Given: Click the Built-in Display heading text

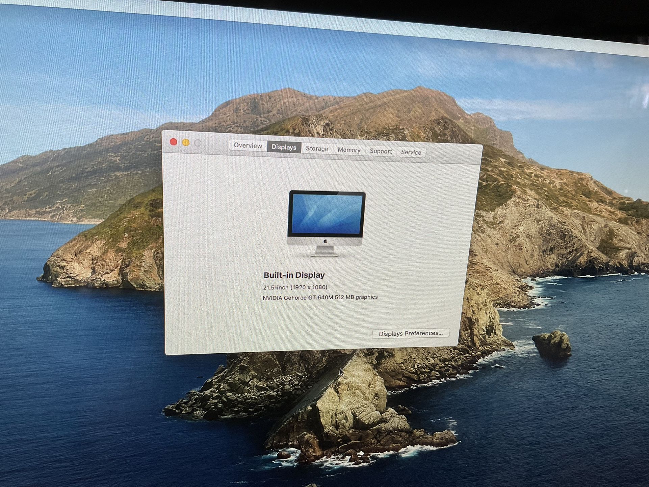Looking at the screenshot, I should coord(294,275).
